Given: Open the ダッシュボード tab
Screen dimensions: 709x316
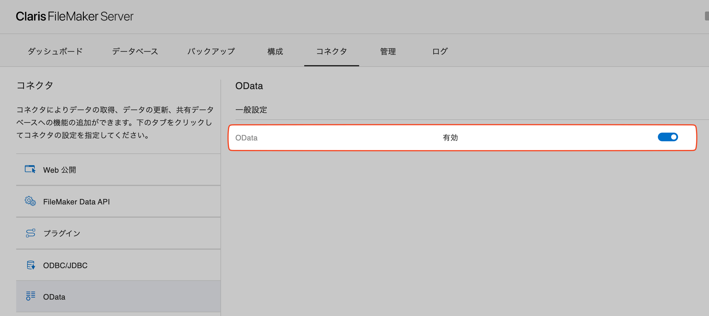Looking at the screenshot, I should pos(55,52).
